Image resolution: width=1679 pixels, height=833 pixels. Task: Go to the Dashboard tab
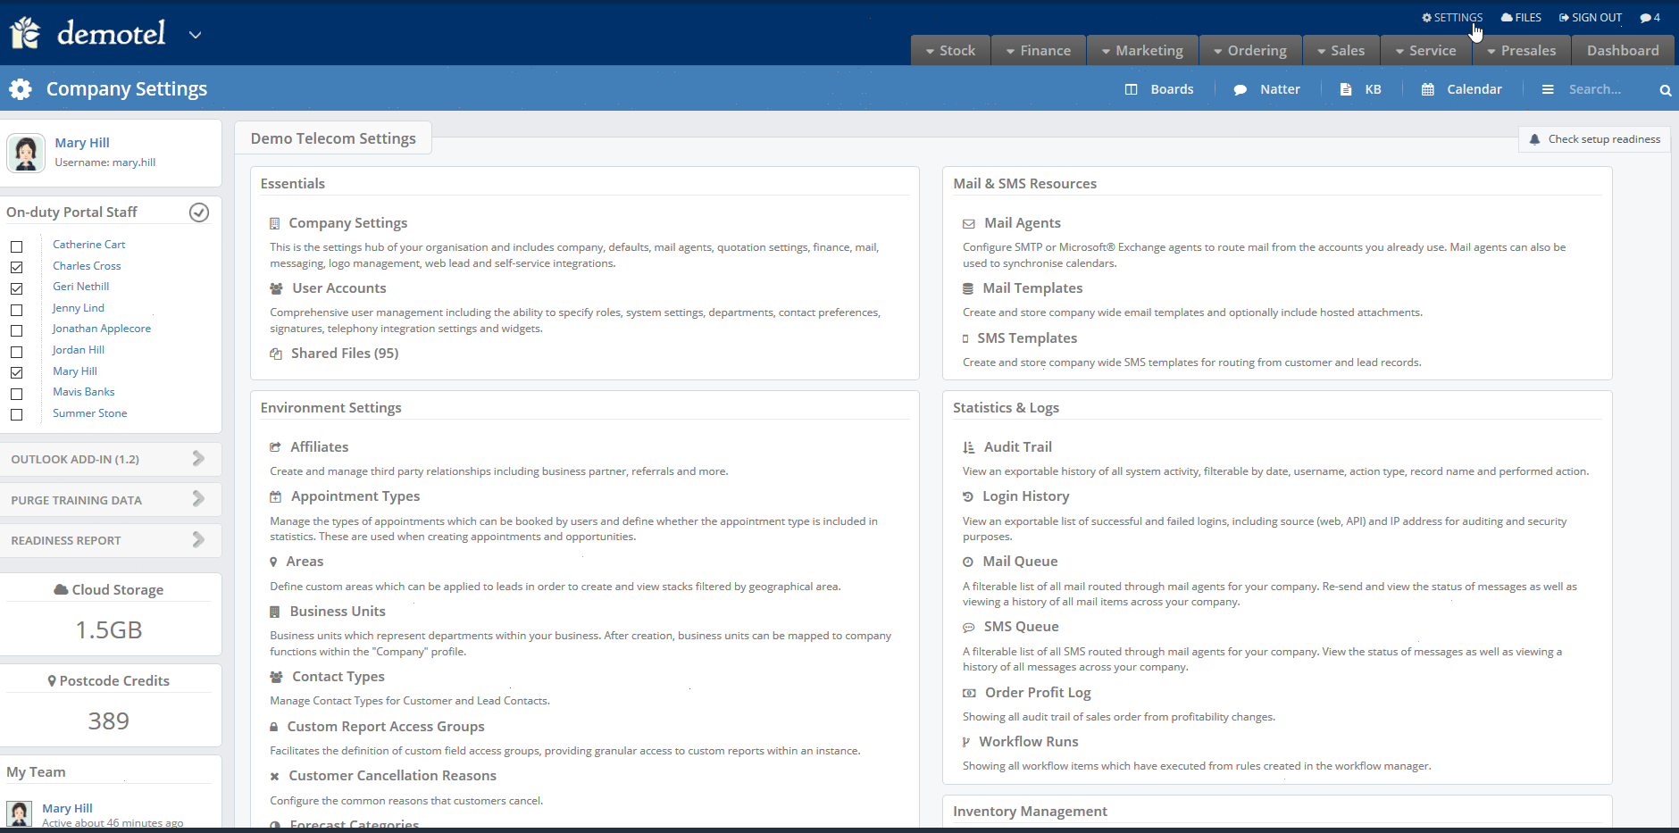tap(1623, 51)
